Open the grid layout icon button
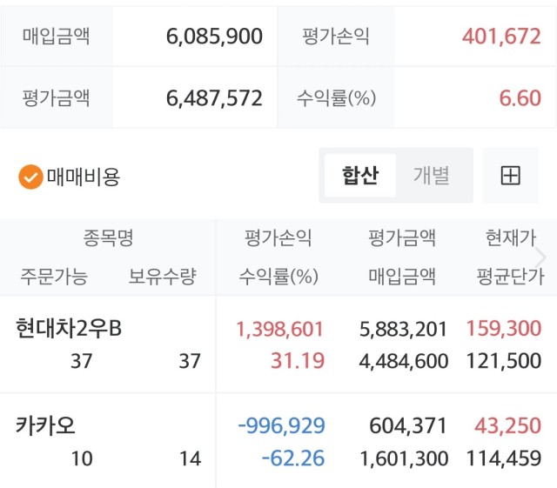This screenshot has height=488, width=557. (511, 176)
